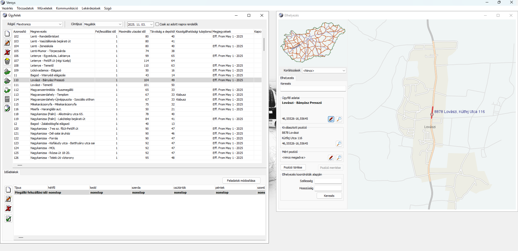Click the pencil edit icon under Ügyfél adatai
Screen dimensions: 518x251
tap(331, 119)
